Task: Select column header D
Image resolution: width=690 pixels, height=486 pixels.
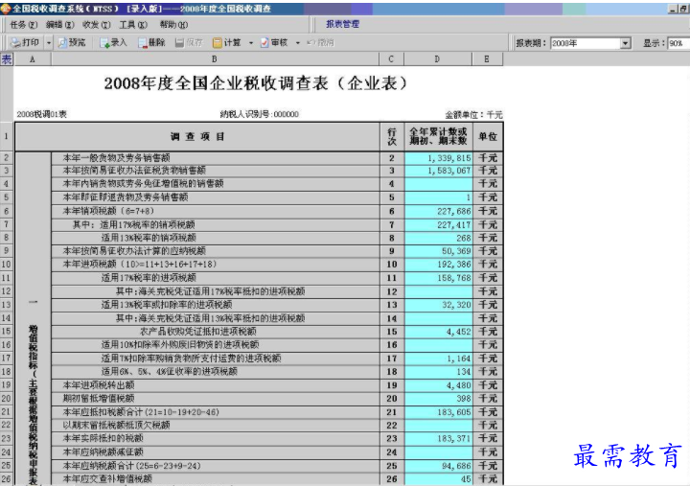Action: click(437, 59)
